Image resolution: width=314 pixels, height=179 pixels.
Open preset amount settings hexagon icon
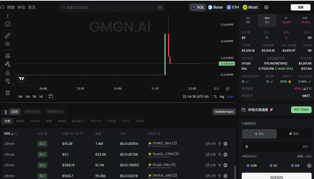309,165
